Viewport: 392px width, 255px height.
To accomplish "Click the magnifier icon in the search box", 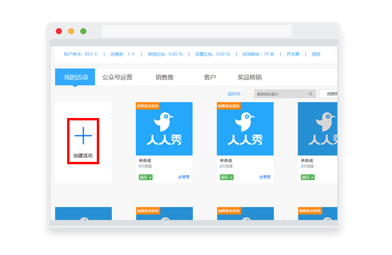I will 310,94.
